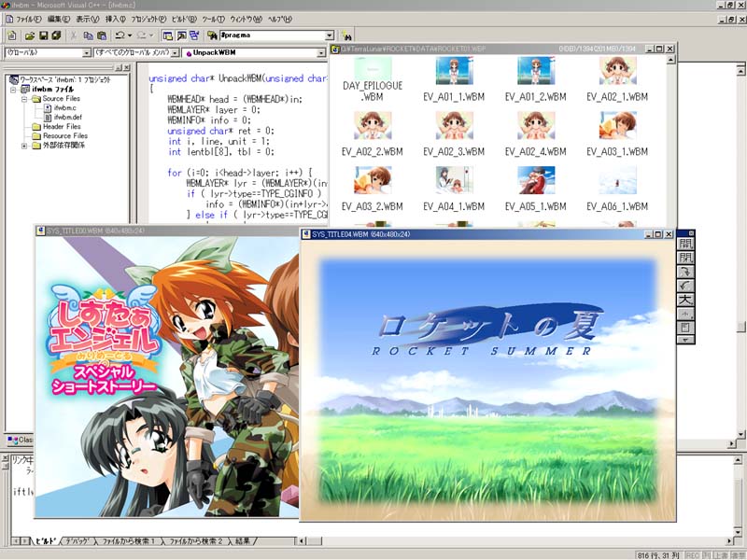Image resolution: width=747 pixels, height=560 pixels.
Task: Switch to the 結果 output tab
Action: pos(243,541)
